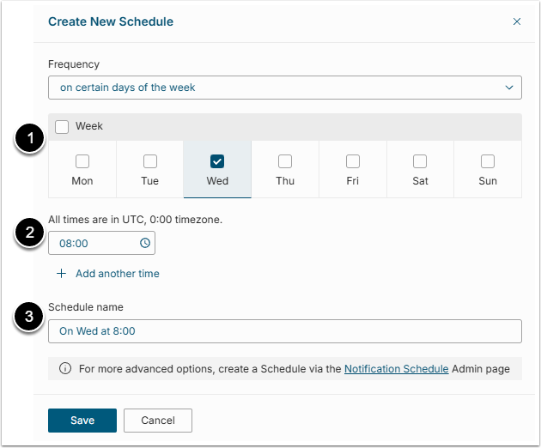The image size is (541, 448).
Task: Click the step 3 marker badge
Action: click(29, 318)
